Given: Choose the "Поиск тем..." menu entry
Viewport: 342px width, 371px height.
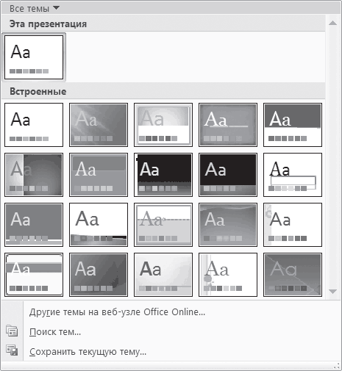Looking at the screenshot, I should (55, 332).
